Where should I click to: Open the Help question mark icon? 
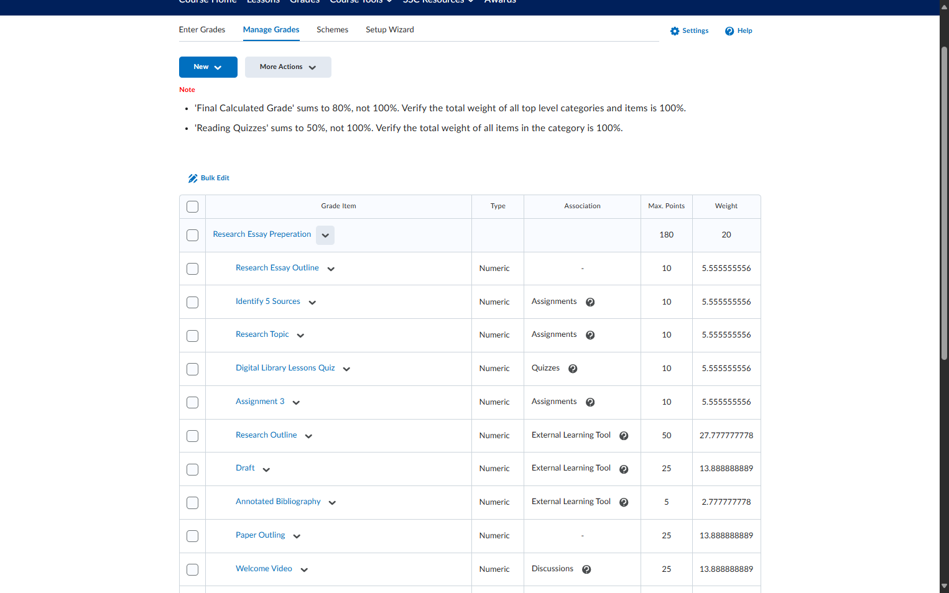click(729, 31)
